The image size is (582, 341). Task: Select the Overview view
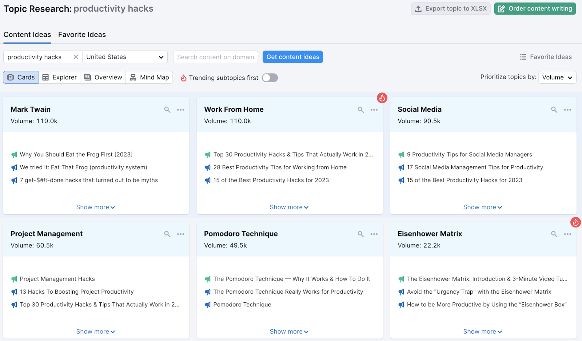103,77
